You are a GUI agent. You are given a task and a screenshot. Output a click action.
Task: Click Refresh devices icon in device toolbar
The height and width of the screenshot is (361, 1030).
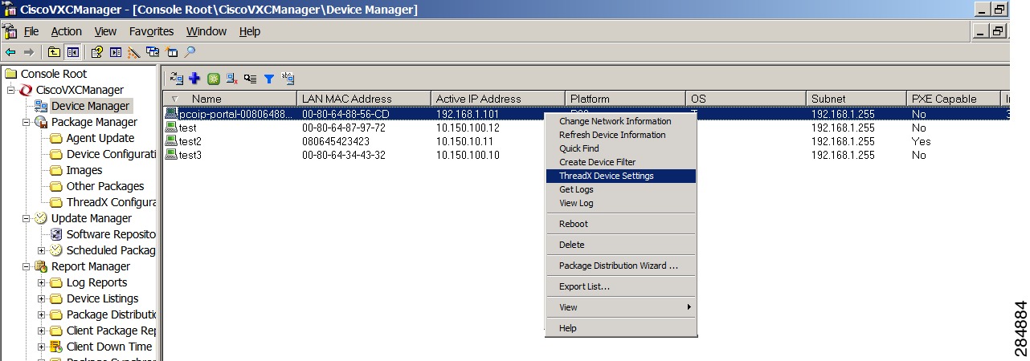(176, 79)
